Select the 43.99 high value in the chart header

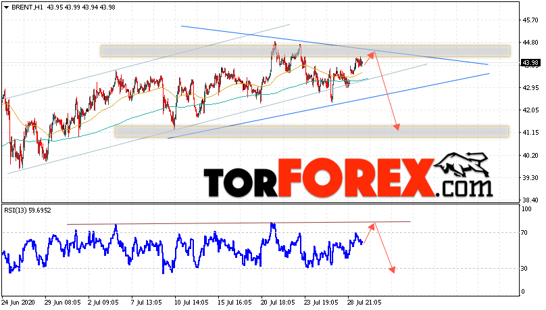pyautogui.click(x=72, y=7)
